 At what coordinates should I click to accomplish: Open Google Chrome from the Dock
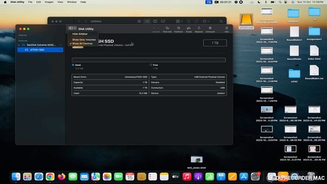[50, 177]
